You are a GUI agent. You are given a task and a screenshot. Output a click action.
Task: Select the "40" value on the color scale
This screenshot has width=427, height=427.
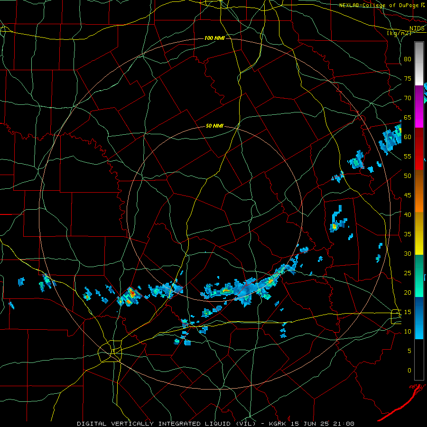coord(408,215)
